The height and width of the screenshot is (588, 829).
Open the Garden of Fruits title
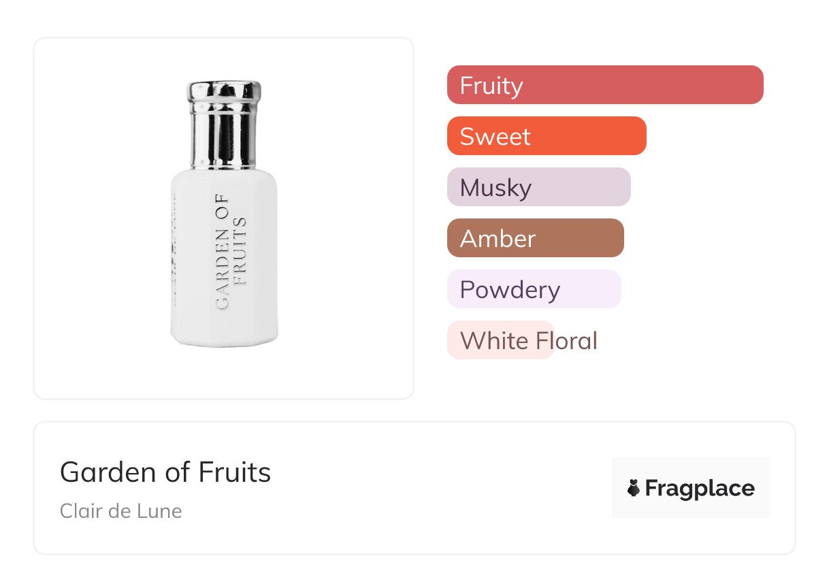point(165,472)
